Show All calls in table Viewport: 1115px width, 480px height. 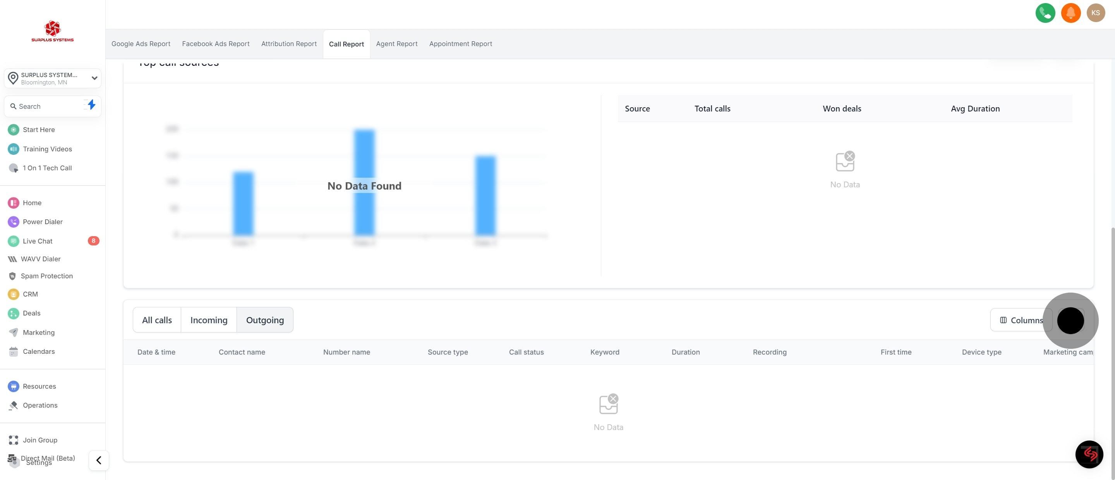pos(157,320)
